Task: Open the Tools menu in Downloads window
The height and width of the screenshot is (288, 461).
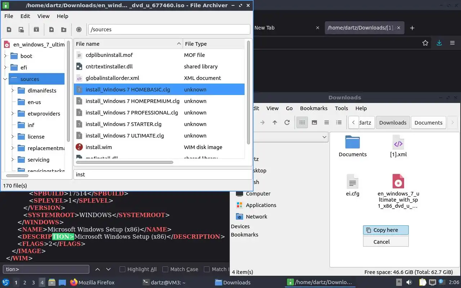Action: [341, 108]
